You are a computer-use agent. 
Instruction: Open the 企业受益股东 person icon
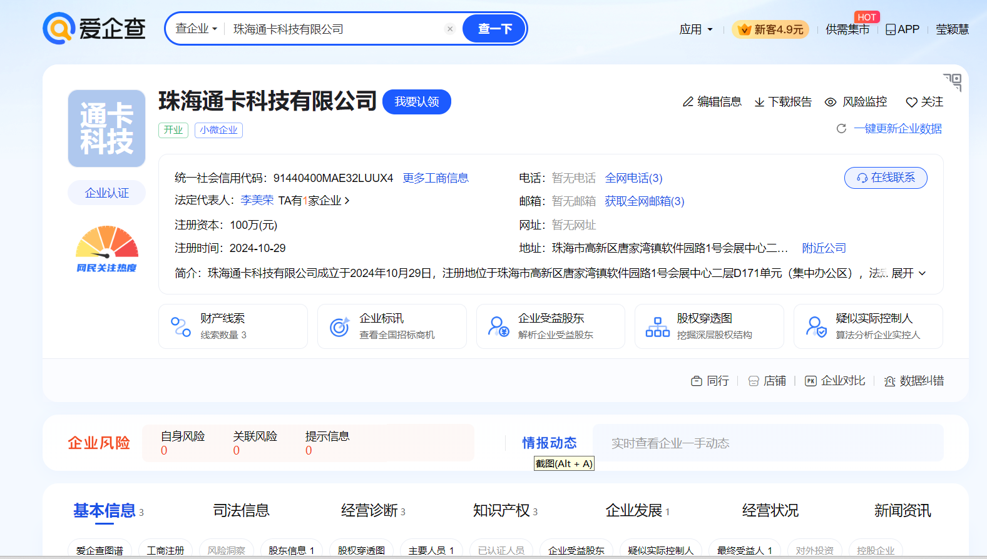(499, 326)
